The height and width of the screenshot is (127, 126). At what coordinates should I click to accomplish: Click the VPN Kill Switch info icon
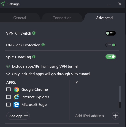[34, 33]
